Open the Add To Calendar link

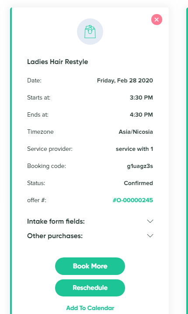pyautogui.click(x=90, y=308)
